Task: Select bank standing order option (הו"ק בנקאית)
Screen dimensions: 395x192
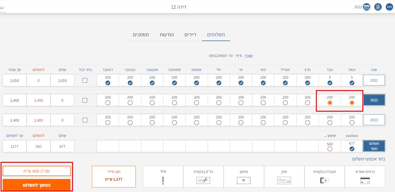Action: tap(203, 177)
